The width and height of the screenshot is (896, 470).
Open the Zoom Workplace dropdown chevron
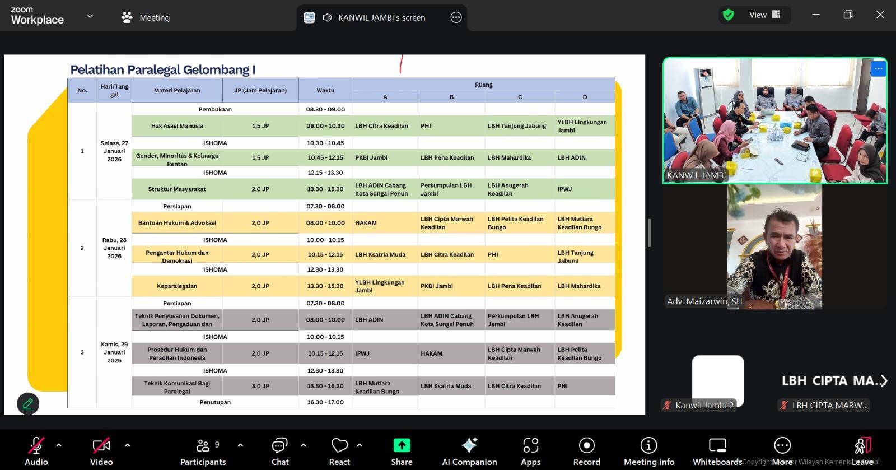pos(90,16)
